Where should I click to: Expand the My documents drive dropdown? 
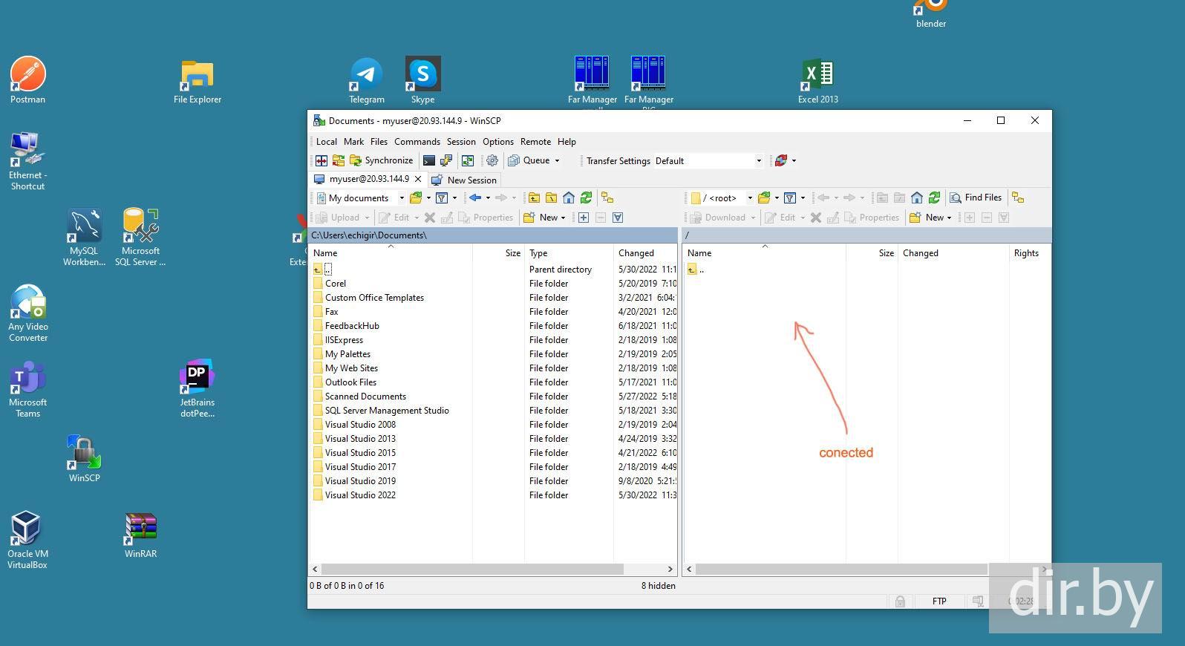[x=402, y=198]
